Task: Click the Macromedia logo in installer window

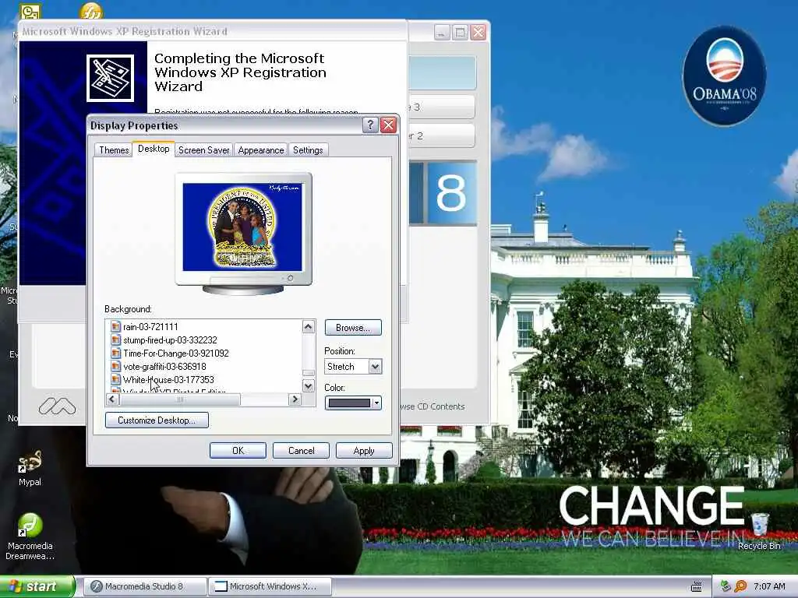Action: point(57,406)
